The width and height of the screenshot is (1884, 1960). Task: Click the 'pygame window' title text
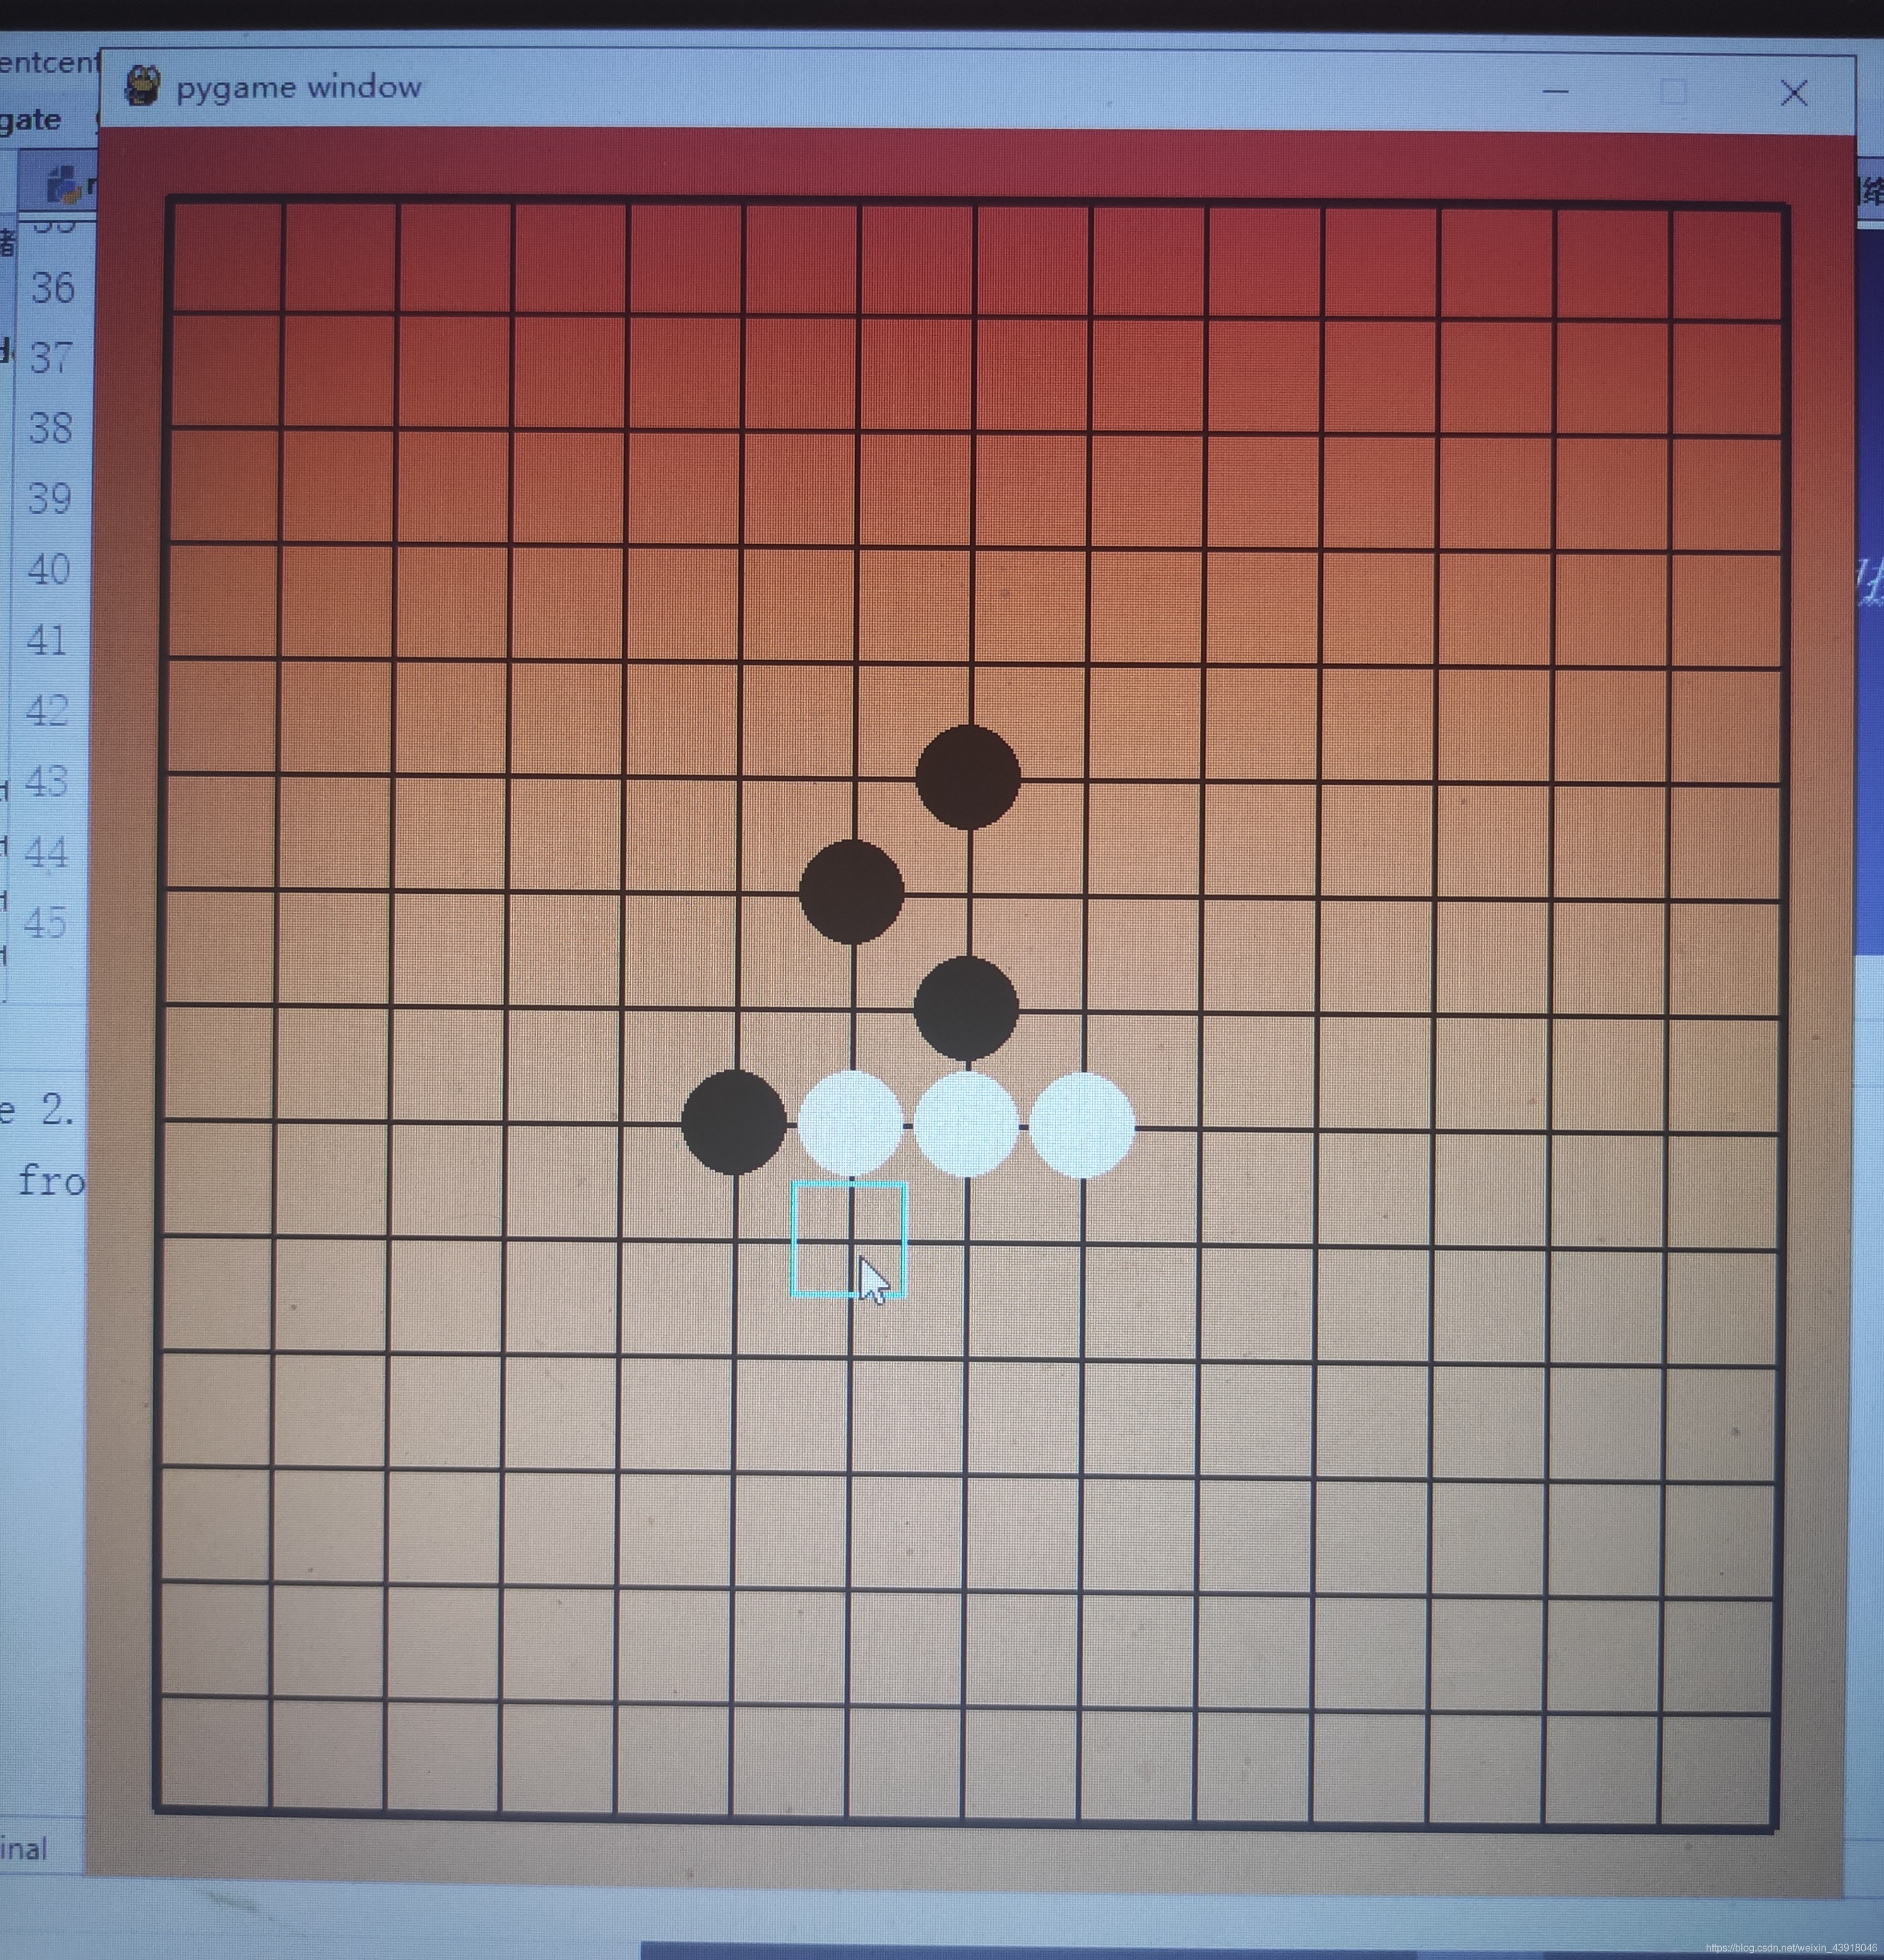(299, 87)
